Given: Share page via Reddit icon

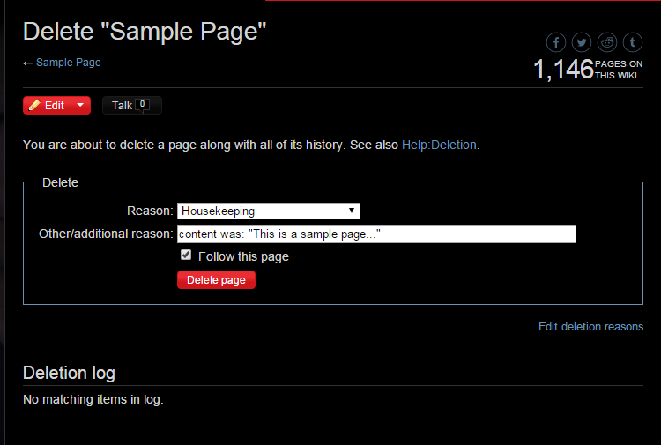Looking at the screenshot, I should [x=607, y=42].
